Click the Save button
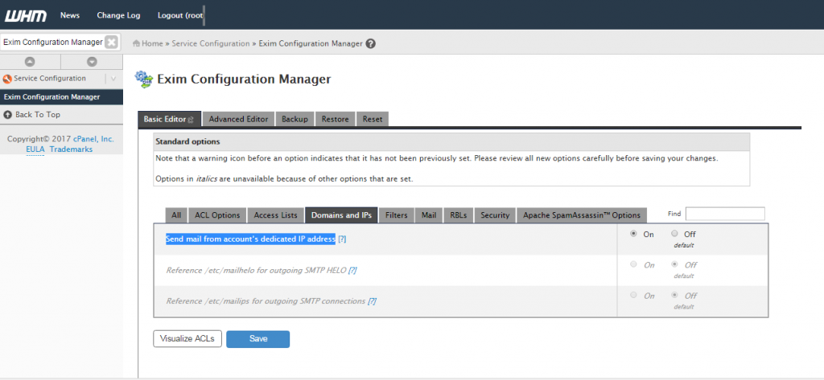The height and width of the screenshot is (380, 824). click(258, 339)
